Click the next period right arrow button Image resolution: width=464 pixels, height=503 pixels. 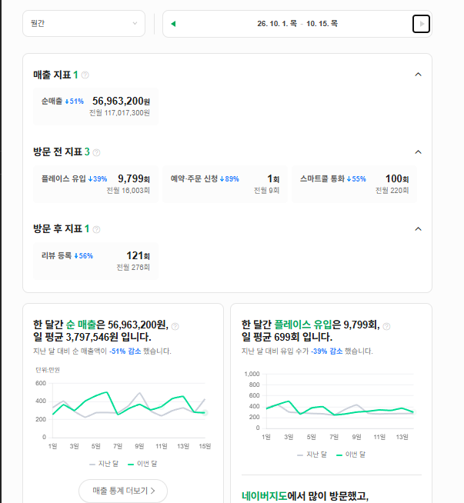point(421,24)
